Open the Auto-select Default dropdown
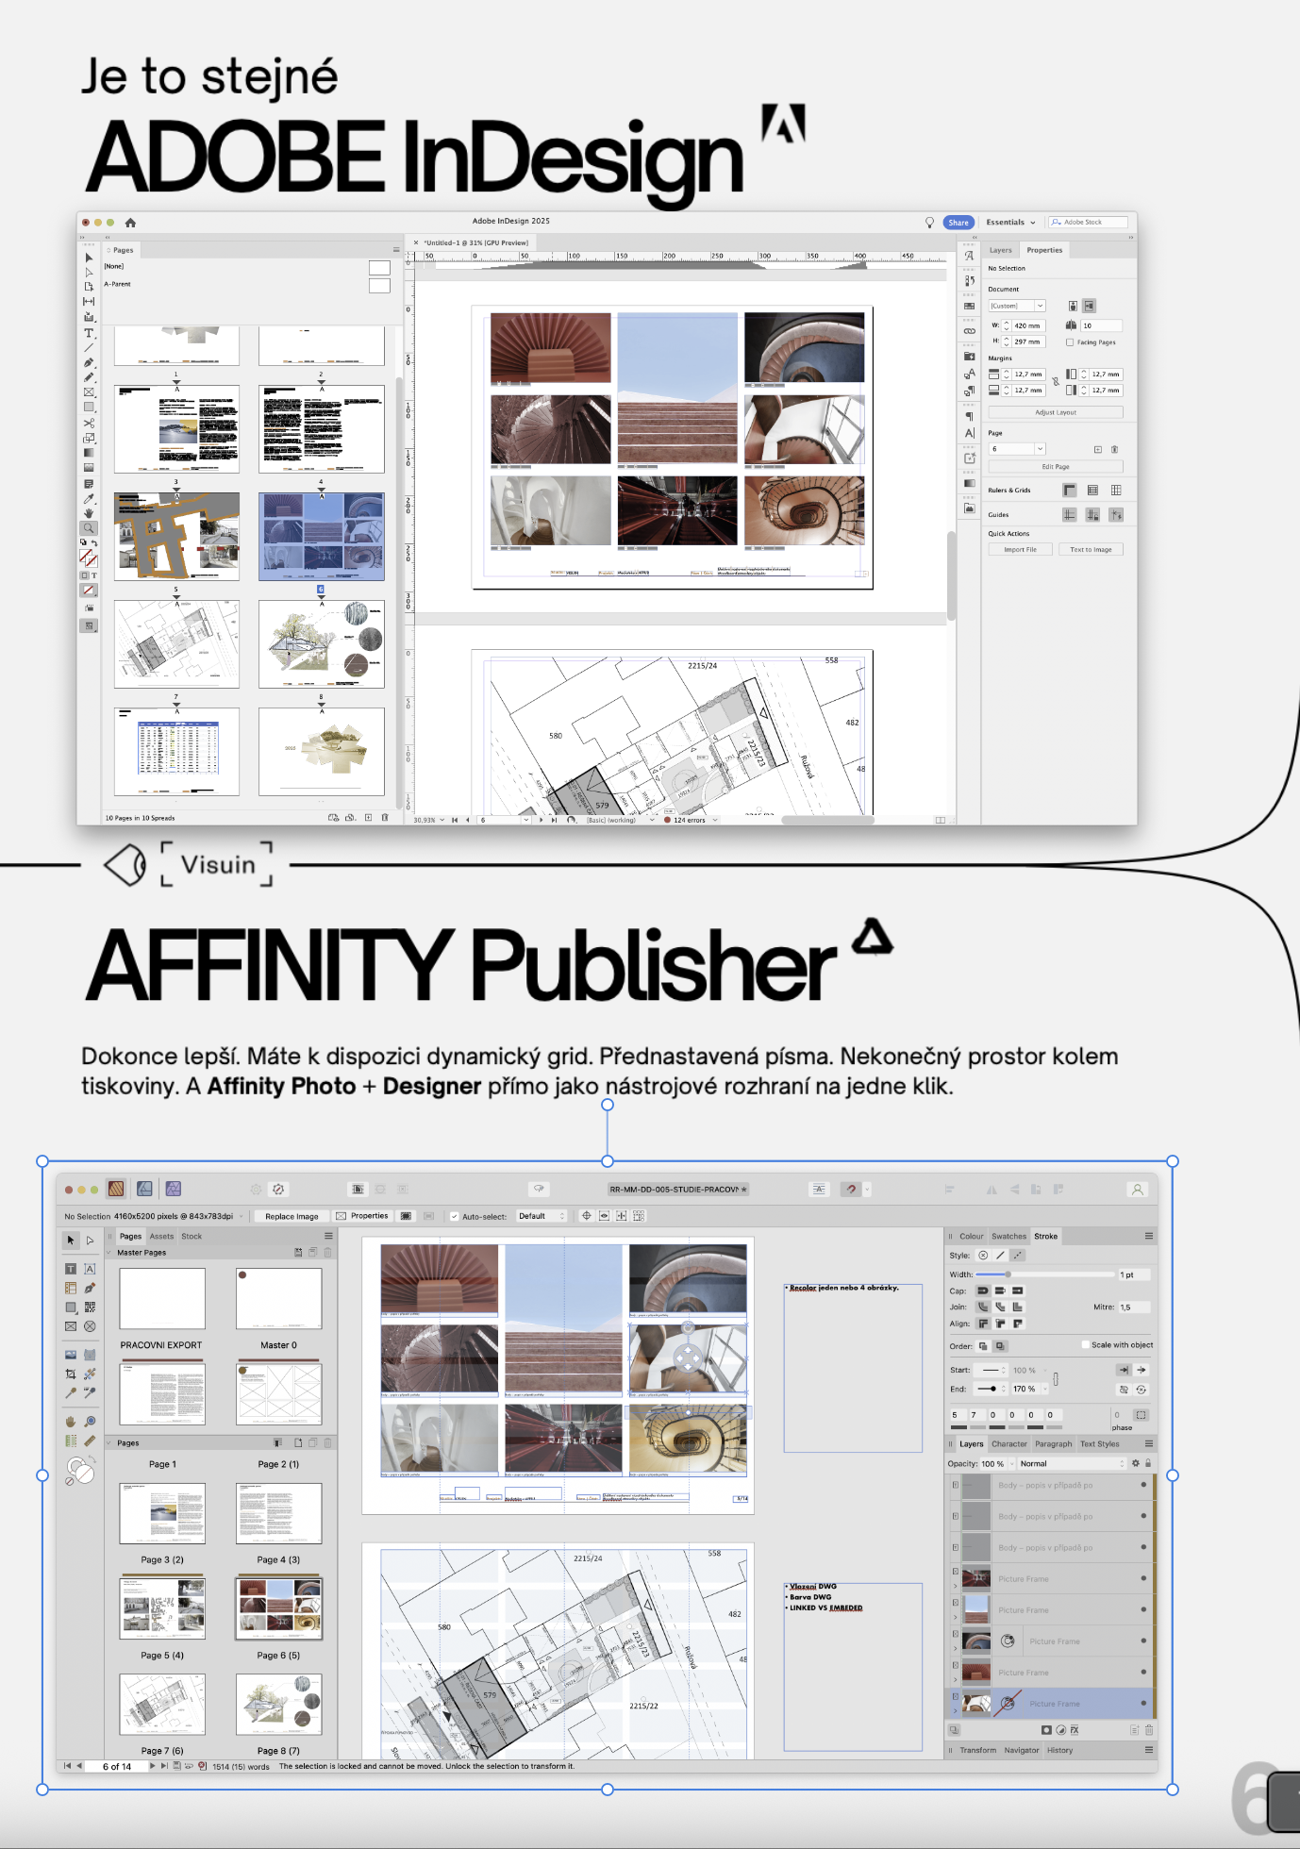The width and height of the screenshot is (1300, 1849). 542,1216
